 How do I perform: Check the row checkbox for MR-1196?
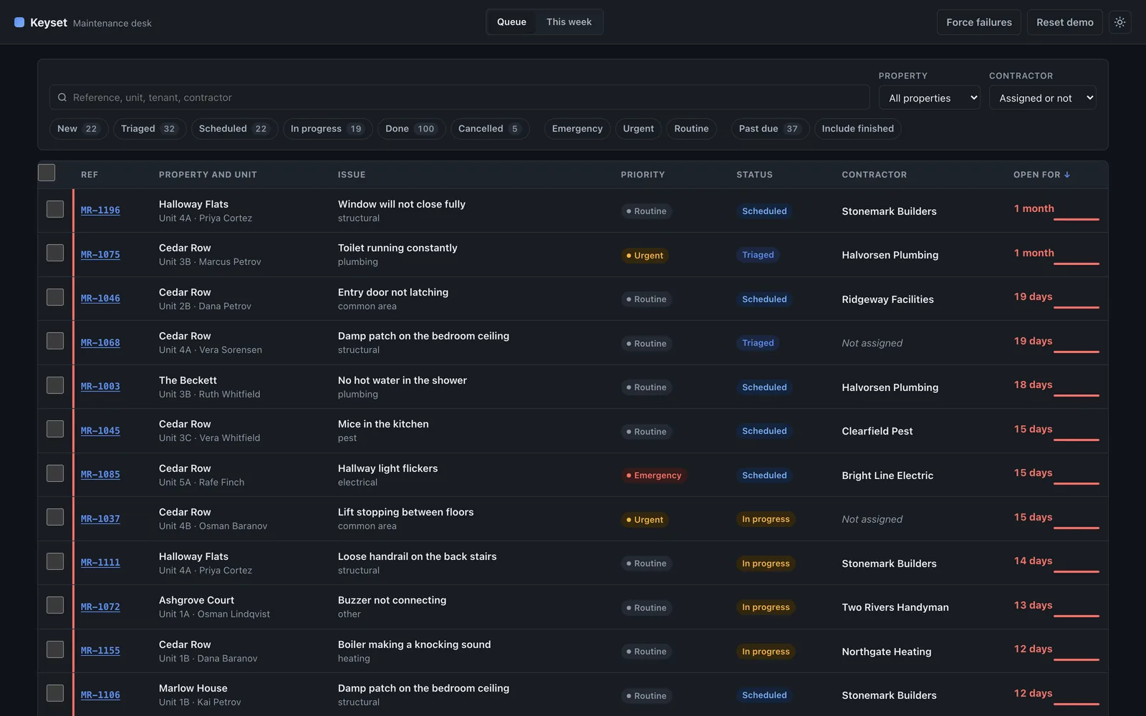tap(55, 209)
